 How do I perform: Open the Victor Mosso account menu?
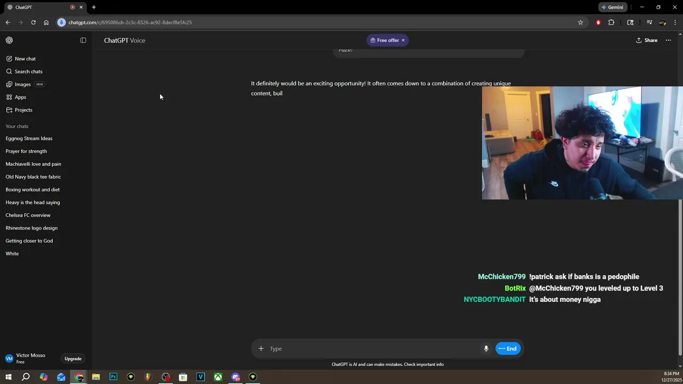pos(31,358)
